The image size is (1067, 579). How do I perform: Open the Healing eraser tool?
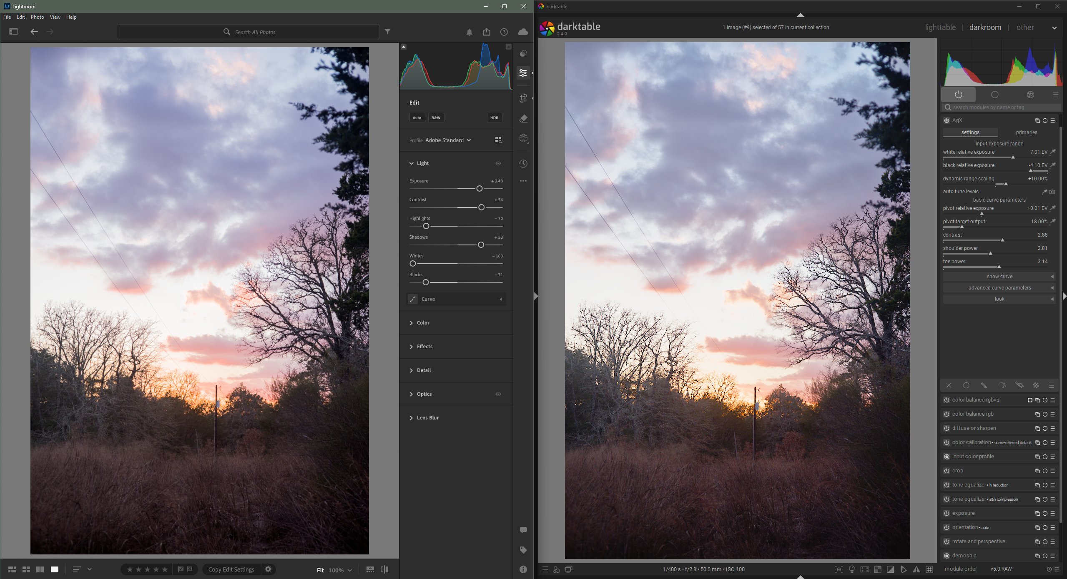523,119
